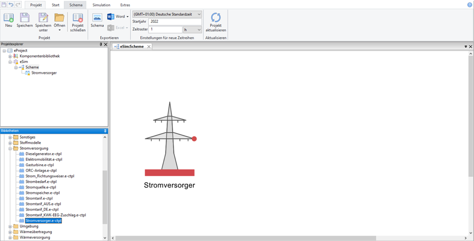Viewport: 474px width, 241px height.
Task: Open Speichern unter save-as icon
Action: tap(43, 18)
